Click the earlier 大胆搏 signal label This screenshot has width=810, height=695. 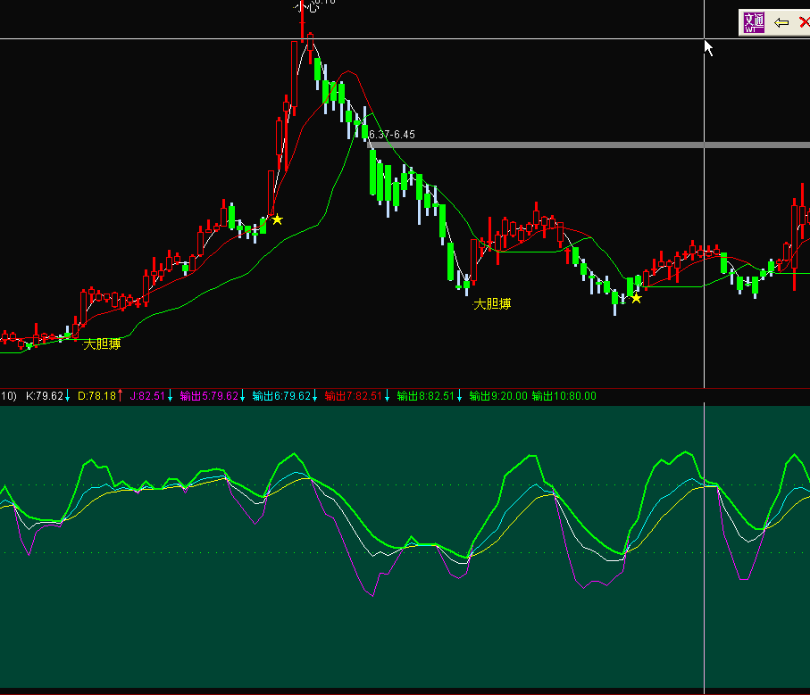click(102, 344)
